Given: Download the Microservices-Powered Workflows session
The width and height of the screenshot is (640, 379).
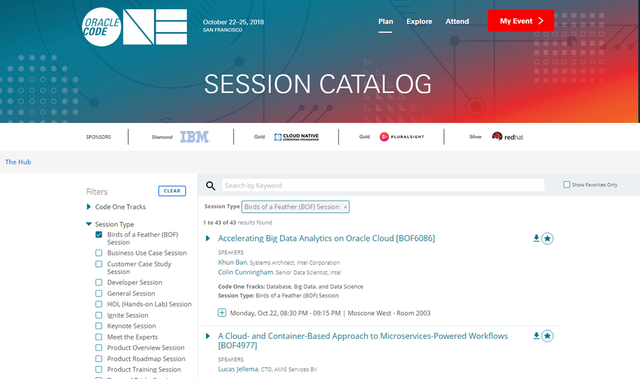Looking at the screenshot, I should [536, 336].
